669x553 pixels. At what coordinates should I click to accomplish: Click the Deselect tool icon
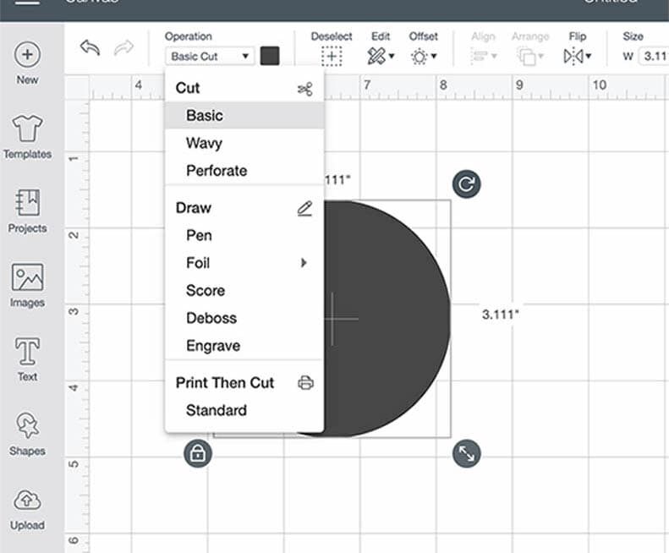coord(332,56)
